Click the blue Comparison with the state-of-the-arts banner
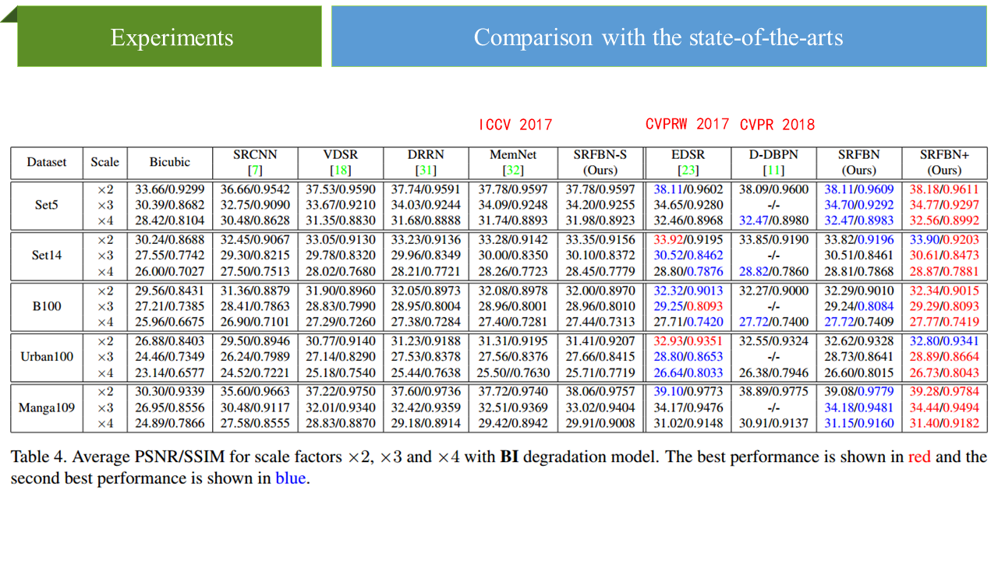The image size is (998, 561). click(x=658, y=37)
